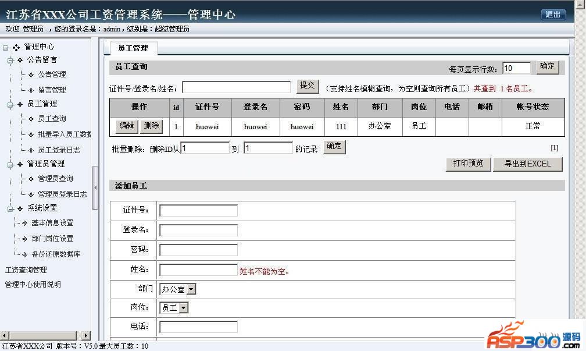Click the sidebar horizontal scrollbar right arrow

[x=86, y=336]
